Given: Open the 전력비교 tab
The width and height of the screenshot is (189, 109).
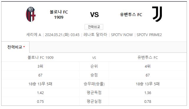Looking at the screenshot, I should (x=15, y=47).
